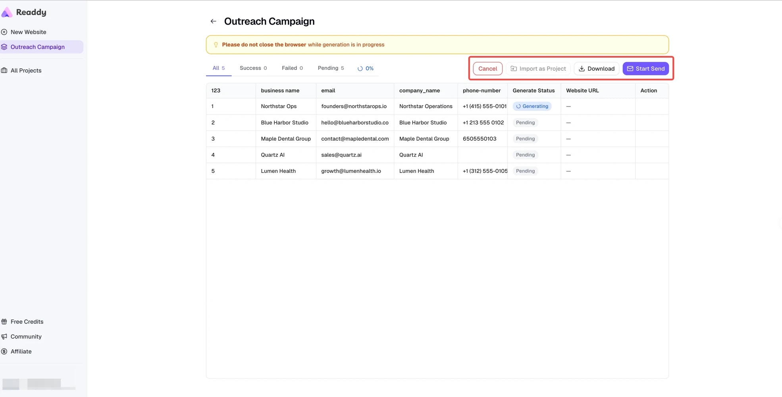The height and width of the screenshot is (397, 782).
Task: Click 'Northstar Operations' company cell
Action: point(426,107)
